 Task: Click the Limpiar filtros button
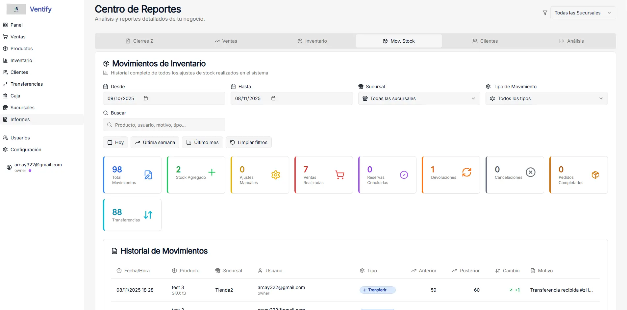tap(249, 142)
